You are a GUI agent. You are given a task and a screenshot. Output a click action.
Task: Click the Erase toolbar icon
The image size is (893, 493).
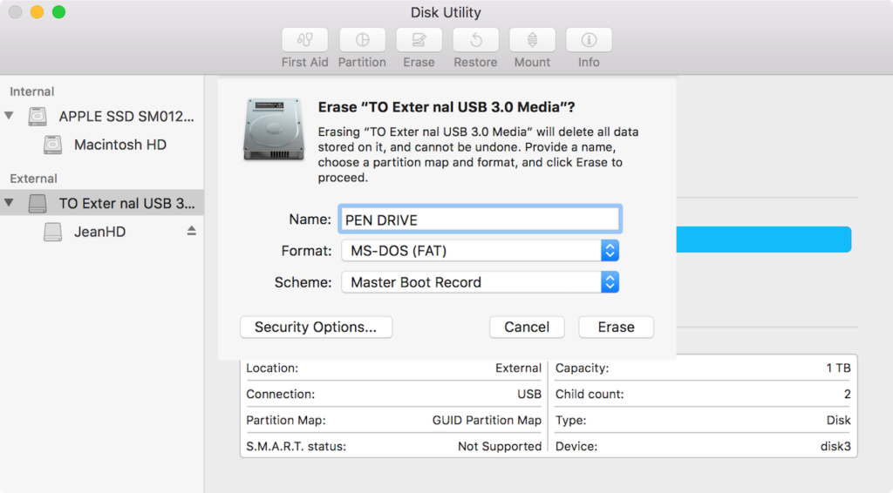click(419, 40)
